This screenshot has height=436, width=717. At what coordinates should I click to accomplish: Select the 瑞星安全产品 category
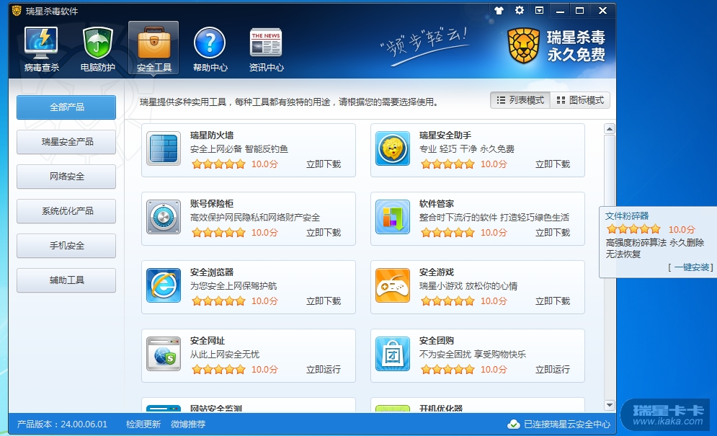(66, 142)
